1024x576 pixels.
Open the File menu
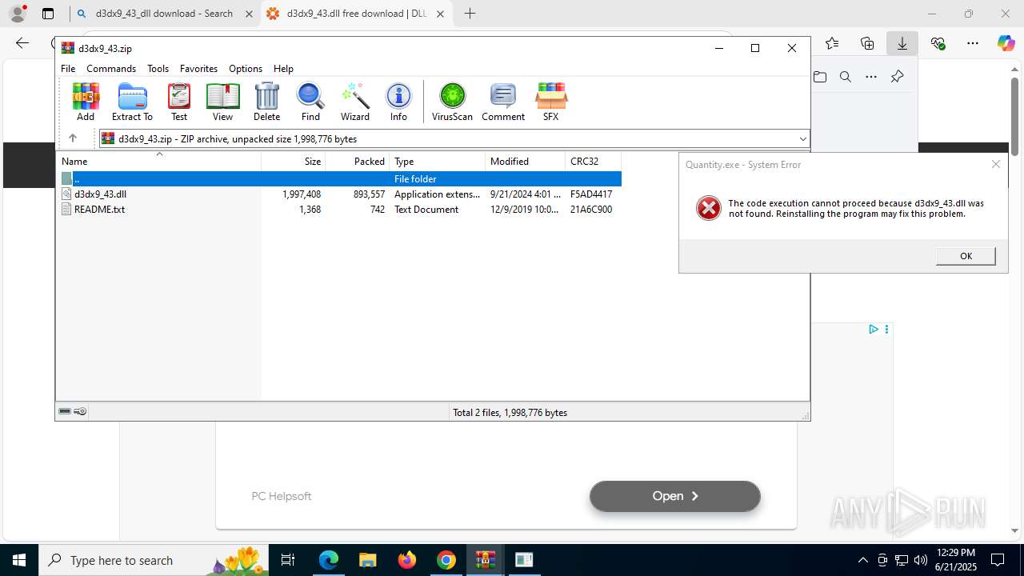click(x=68, y=69)
